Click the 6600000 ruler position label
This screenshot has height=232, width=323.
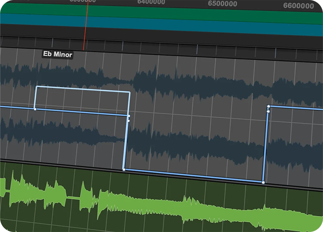coord(298,6)
